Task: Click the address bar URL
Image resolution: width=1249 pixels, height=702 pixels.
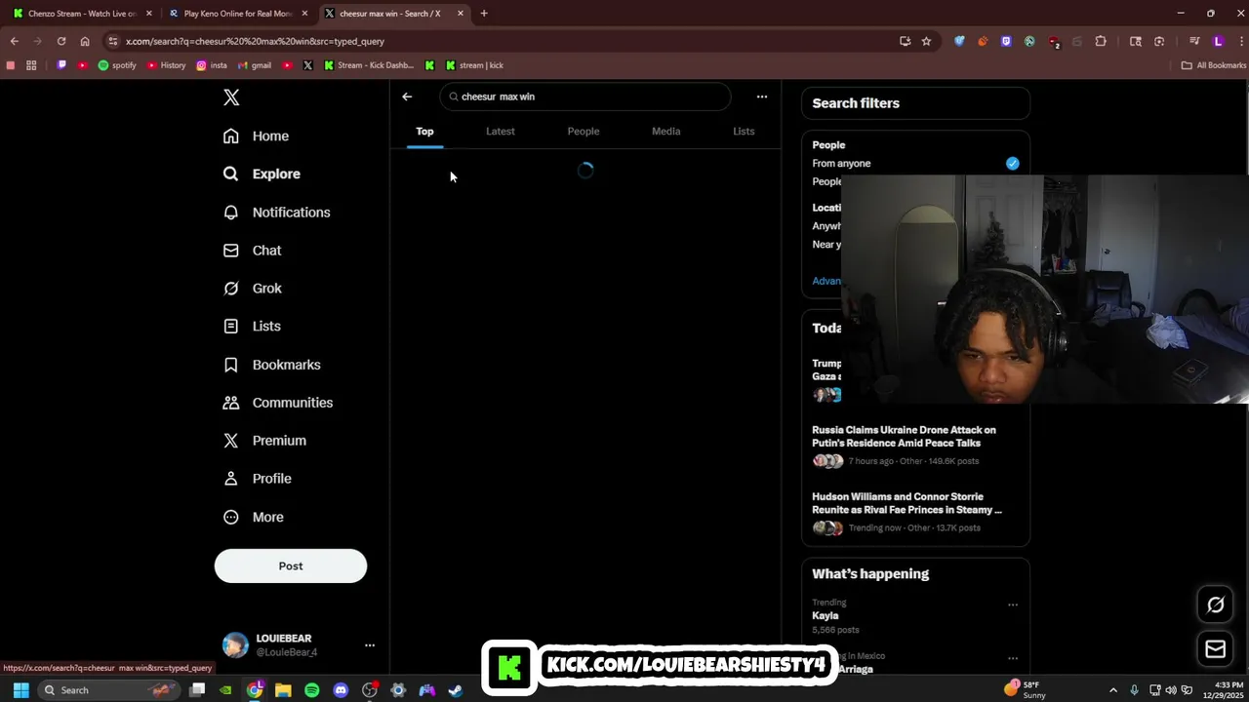Action: click(255, 41)
